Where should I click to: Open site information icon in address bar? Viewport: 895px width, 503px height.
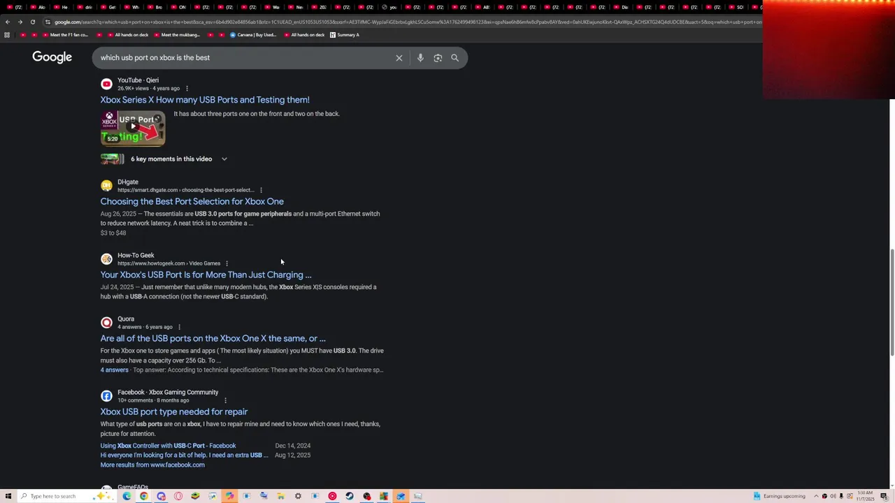click(48, 22)
